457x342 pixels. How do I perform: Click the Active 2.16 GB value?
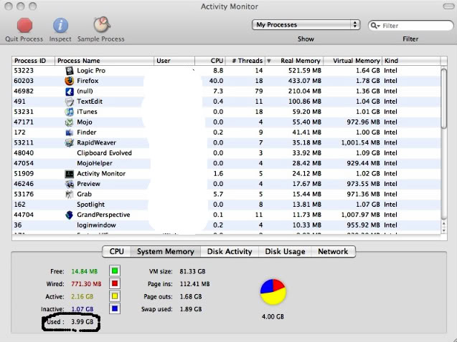[x=83, y=297]
